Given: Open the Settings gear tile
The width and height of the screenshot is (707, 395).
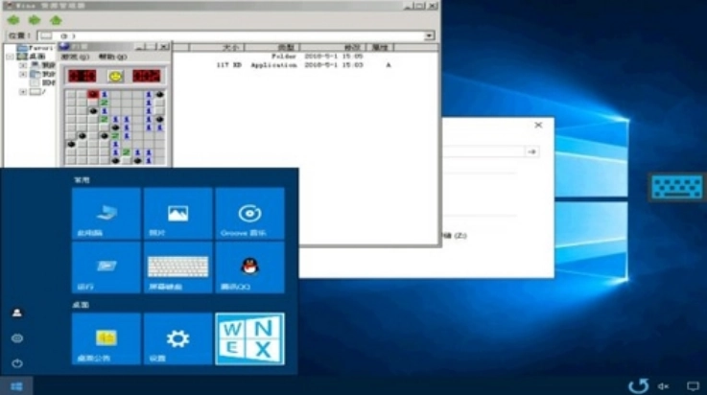Looking at the screenshot, I should pyautogui.click(x=177, y=338).
